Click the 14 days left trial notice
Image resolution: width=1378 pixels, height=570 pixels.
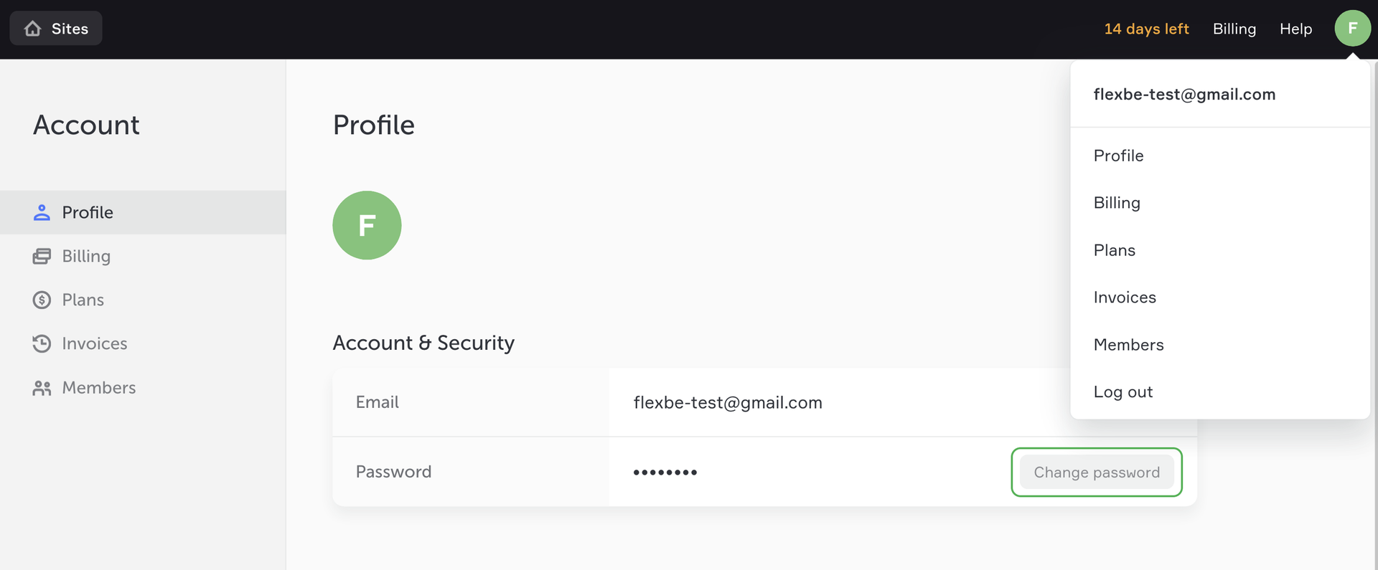pos(1146,29)
